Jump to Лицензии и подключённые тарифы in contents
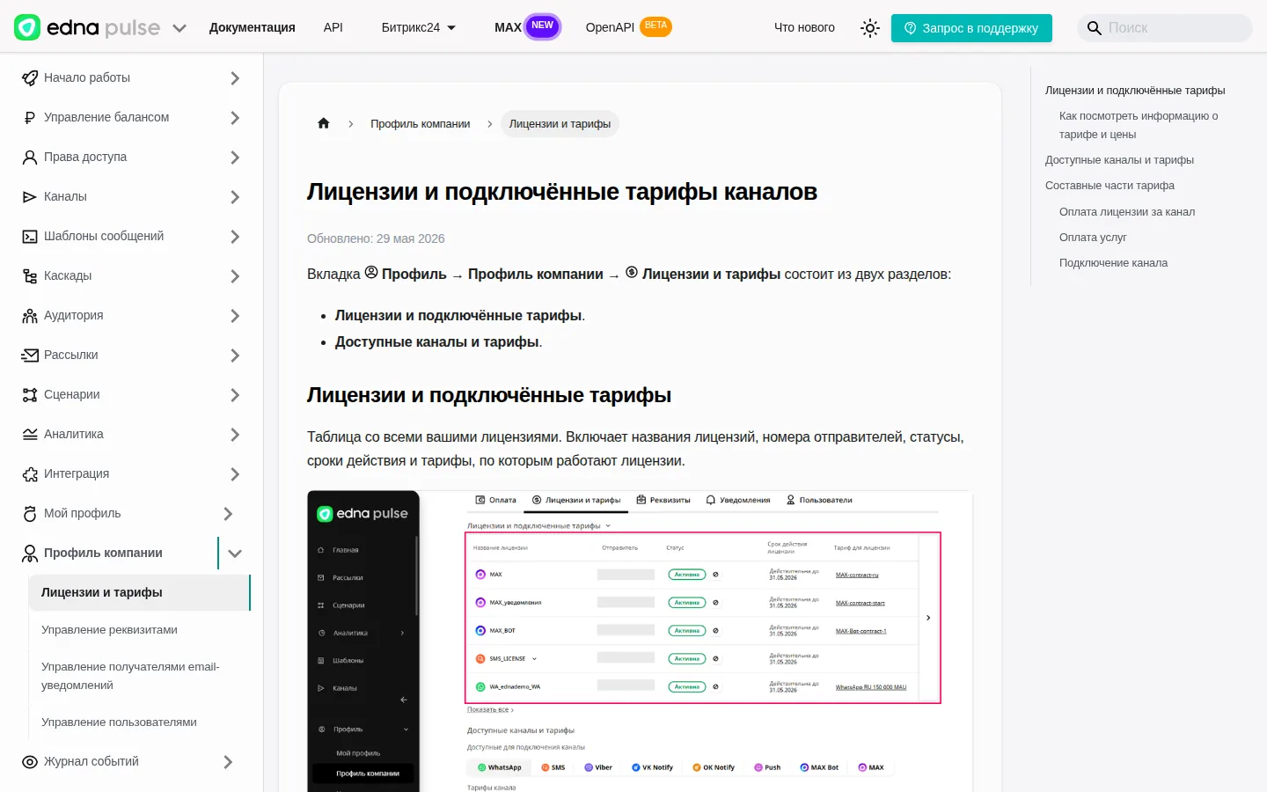 click(1135, 91)
